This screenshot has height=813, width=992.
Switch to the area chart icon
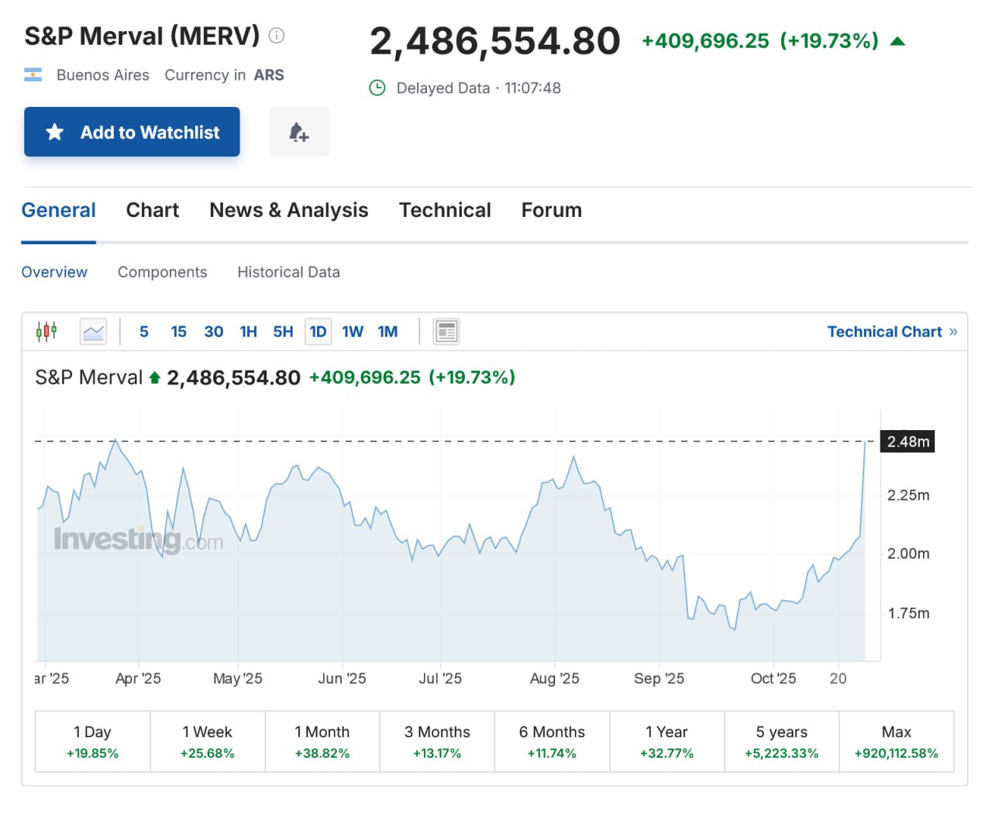[93, 332]
